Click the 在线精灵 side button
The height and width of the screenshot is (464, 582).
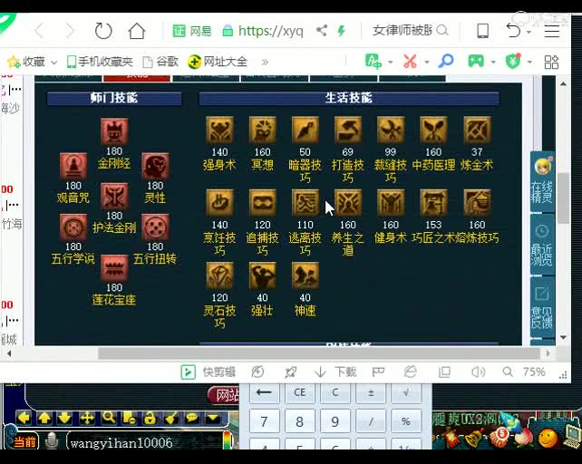coord(542,181)
